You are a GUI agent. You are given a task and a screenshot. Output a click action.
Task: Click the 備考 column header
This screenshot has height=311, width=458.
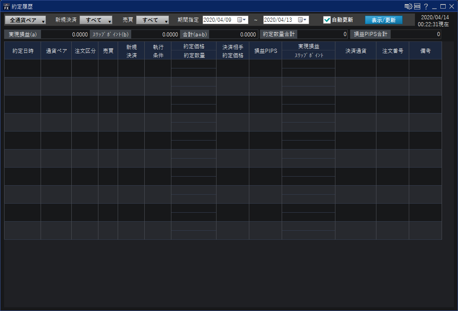[x=425, y=51]
